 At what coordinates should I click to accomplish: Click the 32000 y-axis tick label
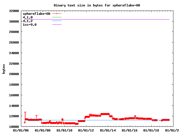[14, 11]
